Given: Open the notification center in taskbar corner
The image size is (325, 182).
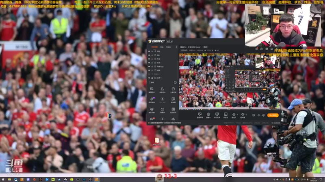Looking at the screenshot, I should (321, 180).
